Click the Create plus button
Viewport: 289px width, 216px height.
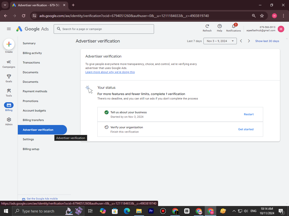tap(9, 44)
